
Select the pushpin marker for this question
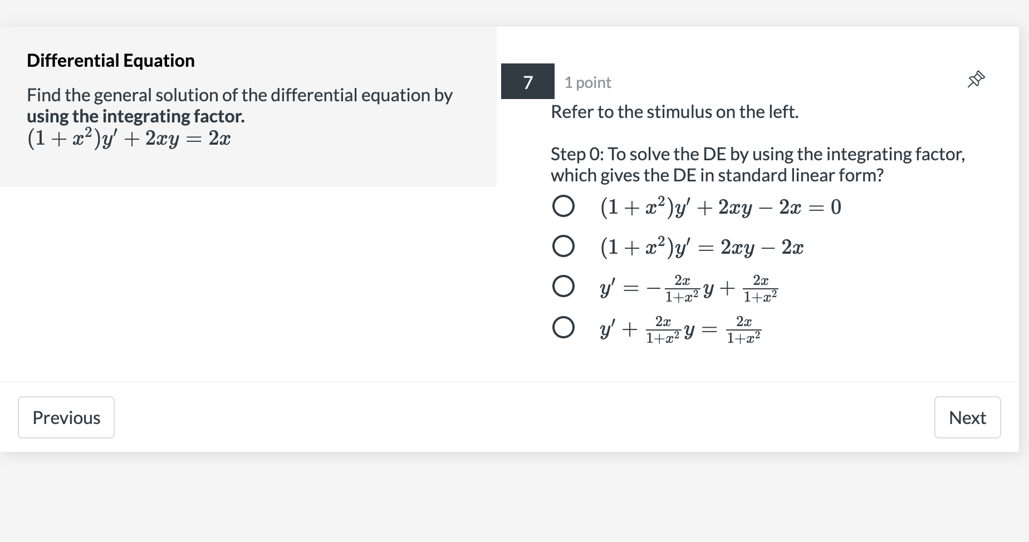point(977,80)
